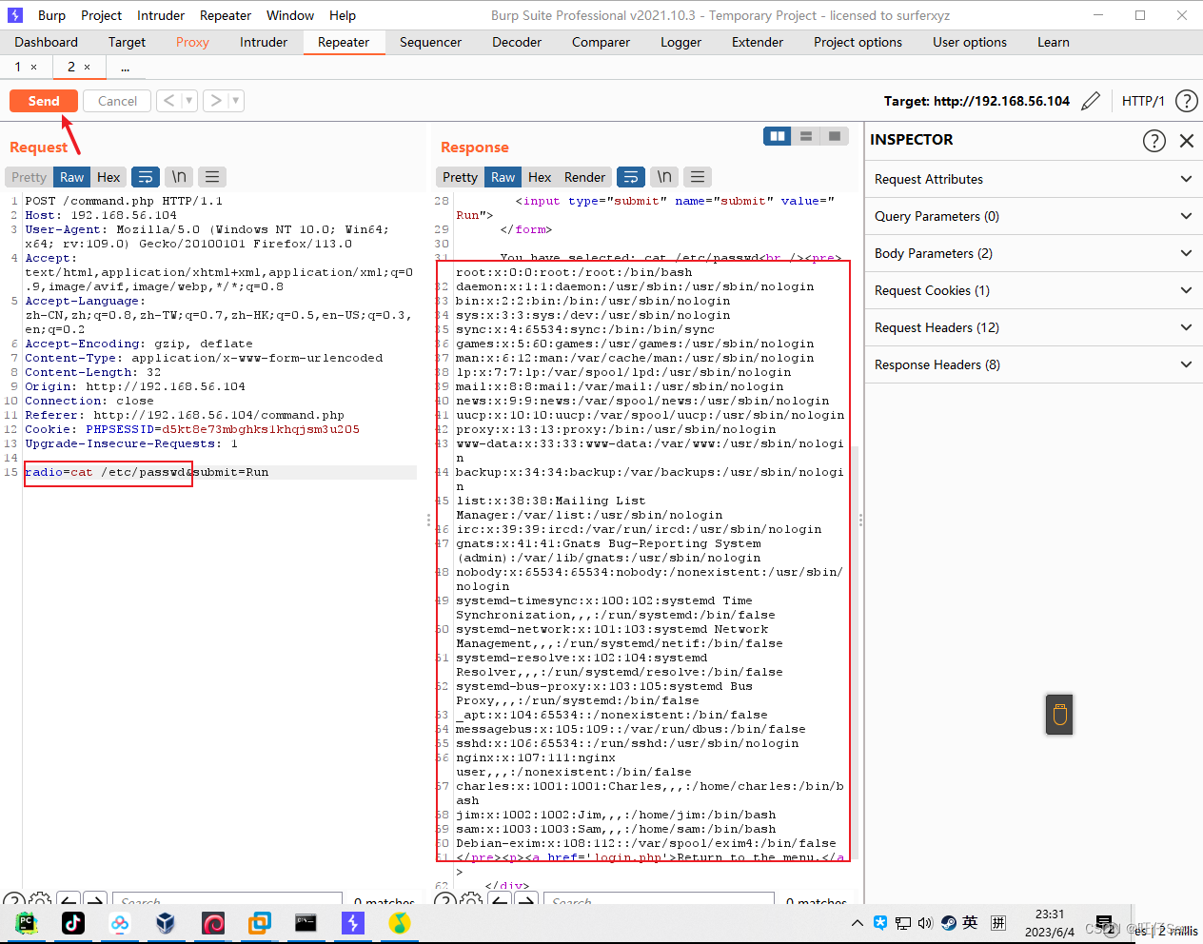Switch Request view to Raw
Screen dimensions: 1203x944
point(71,177)
